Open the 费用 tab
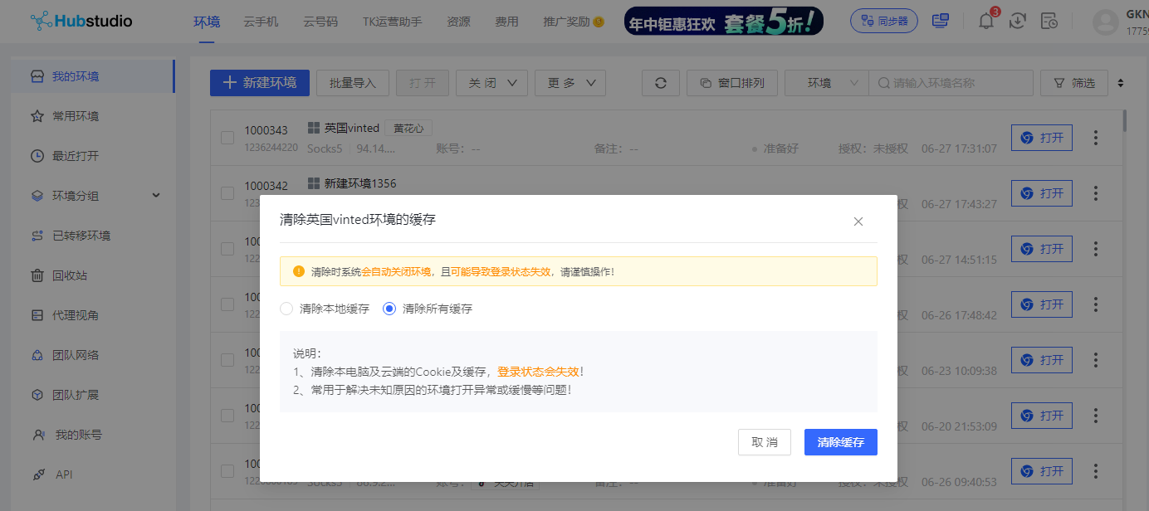Viewport: 1149px width, 511px height. [x=506, y=22]
